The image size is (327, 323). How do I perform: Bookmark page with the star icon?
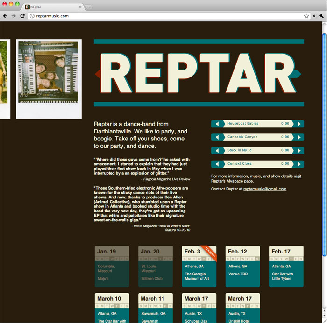306,16
